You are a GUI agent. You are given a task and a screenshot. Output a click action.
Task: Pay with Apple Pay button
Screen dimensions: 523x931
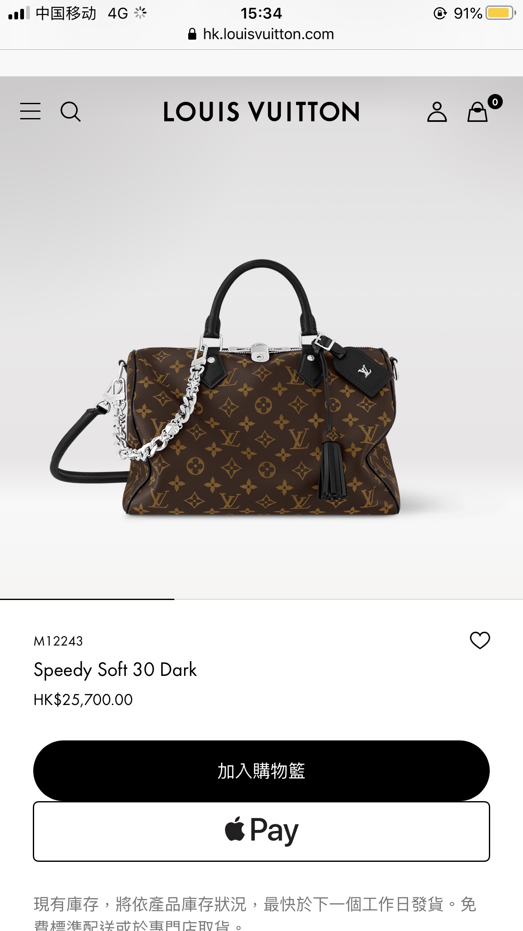[x=261, y=831]
